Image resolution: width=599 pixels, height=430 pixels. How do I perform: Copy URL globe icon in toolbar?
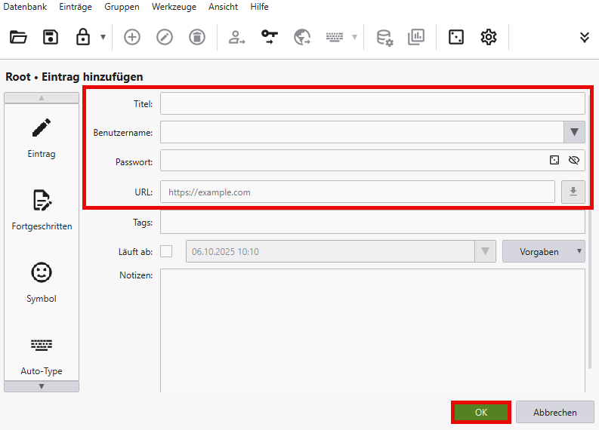tap(302, 37)
